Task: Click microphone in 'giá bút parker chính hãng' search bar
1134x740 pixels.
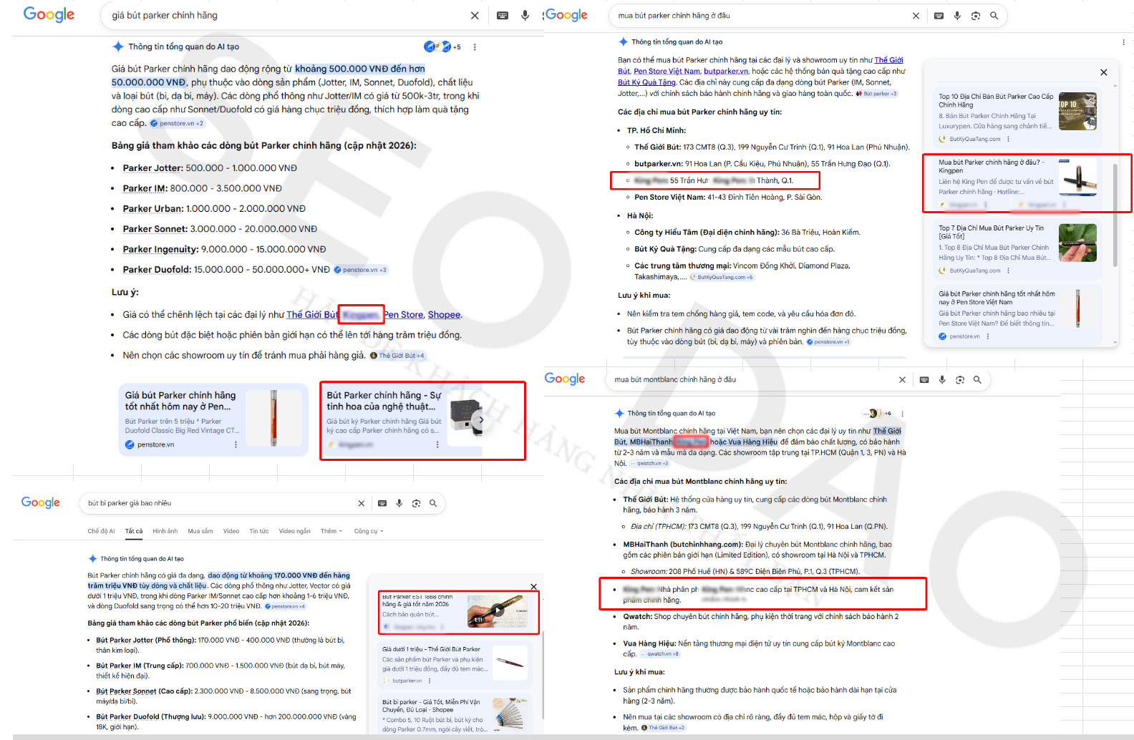Action: 525,15
